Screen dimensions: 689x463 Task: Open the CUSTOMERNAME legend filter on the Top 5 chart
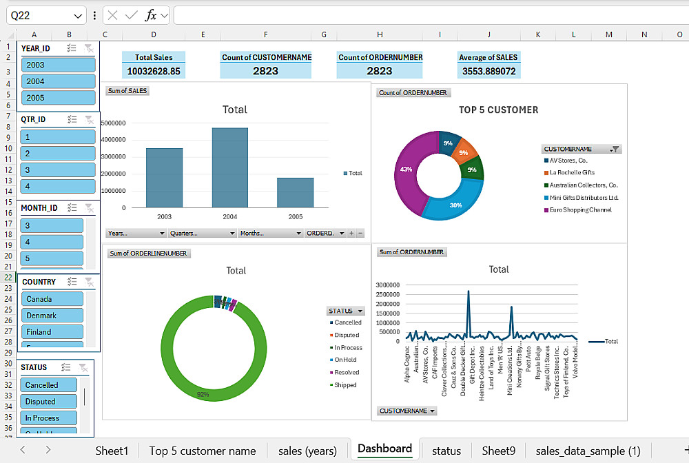coord(615,150)
